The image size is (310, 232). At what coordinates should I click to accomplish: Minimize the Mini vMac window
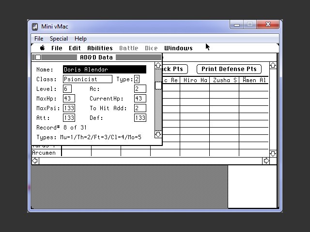click(x=237, y=25)
